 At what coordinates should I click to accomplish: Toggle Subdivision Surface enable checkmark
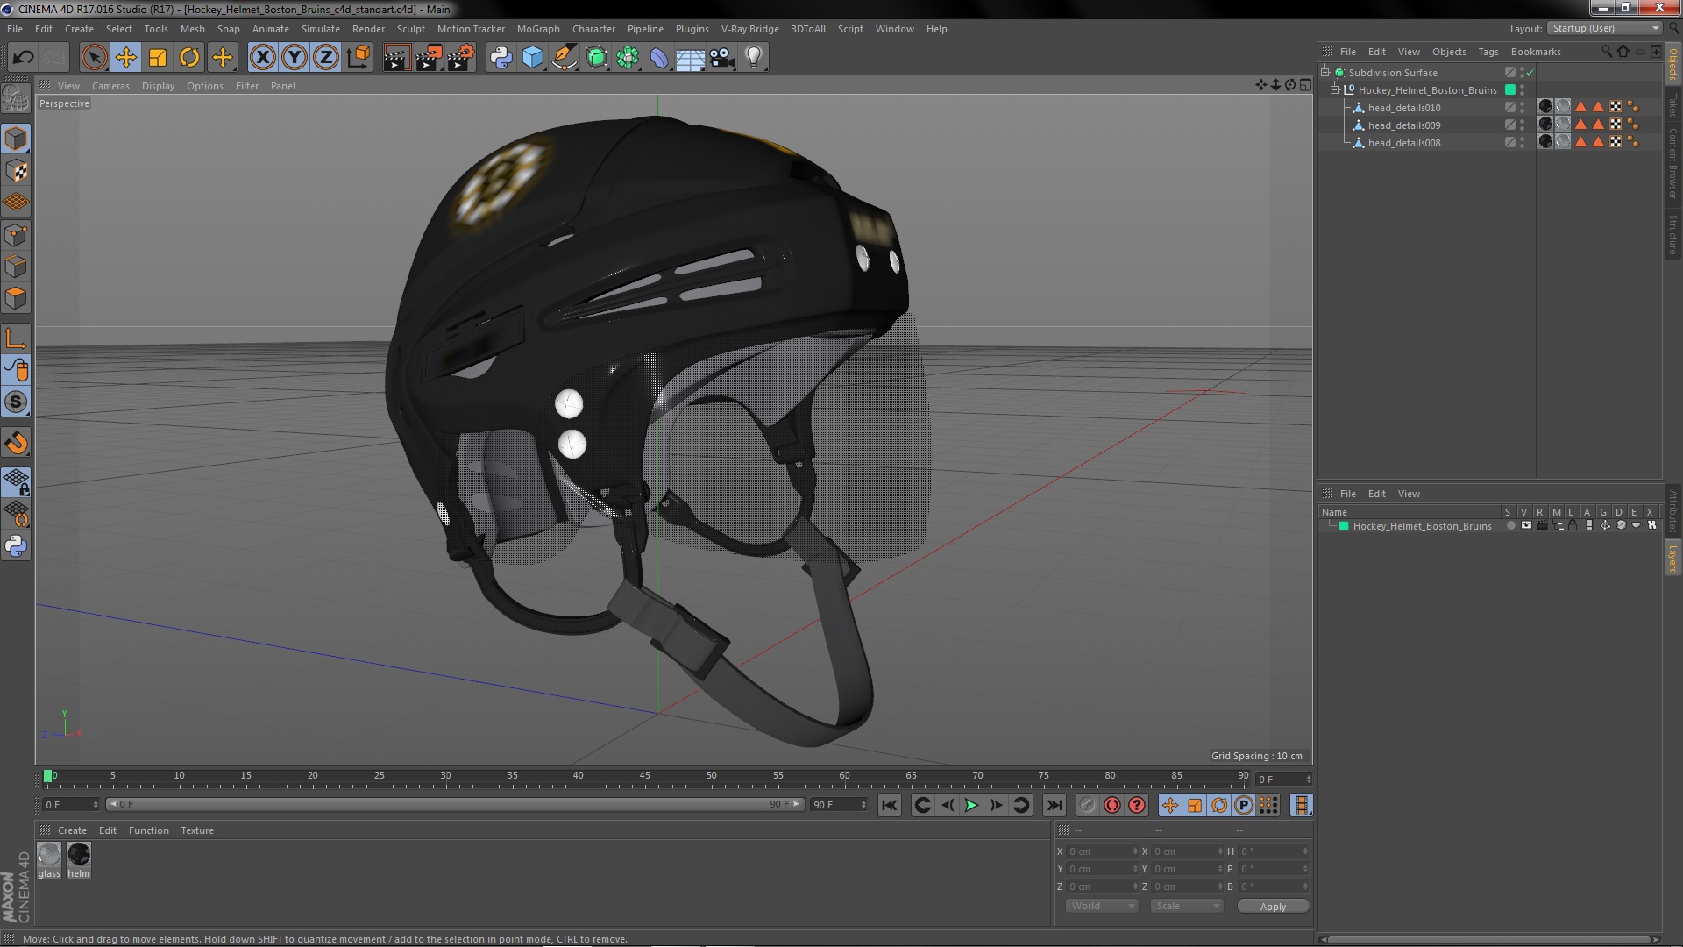[x=1530, y=73]
